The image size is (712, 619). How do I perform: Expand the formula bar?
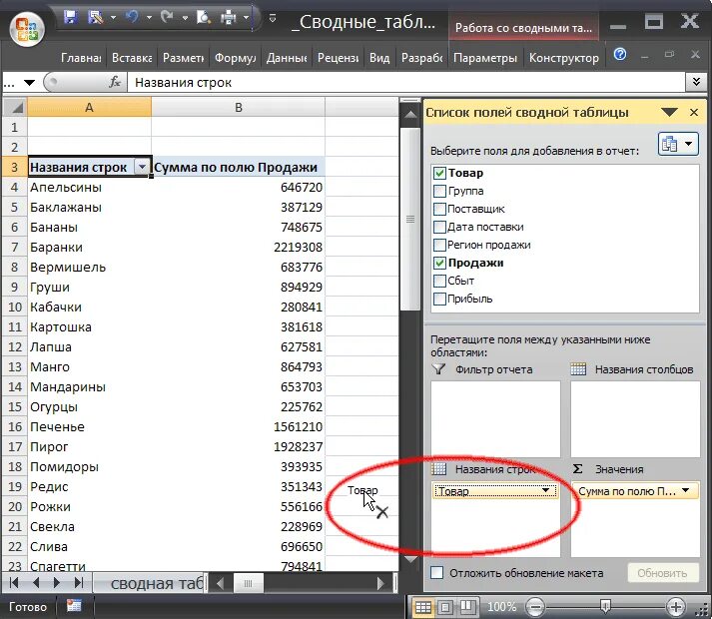697,82
